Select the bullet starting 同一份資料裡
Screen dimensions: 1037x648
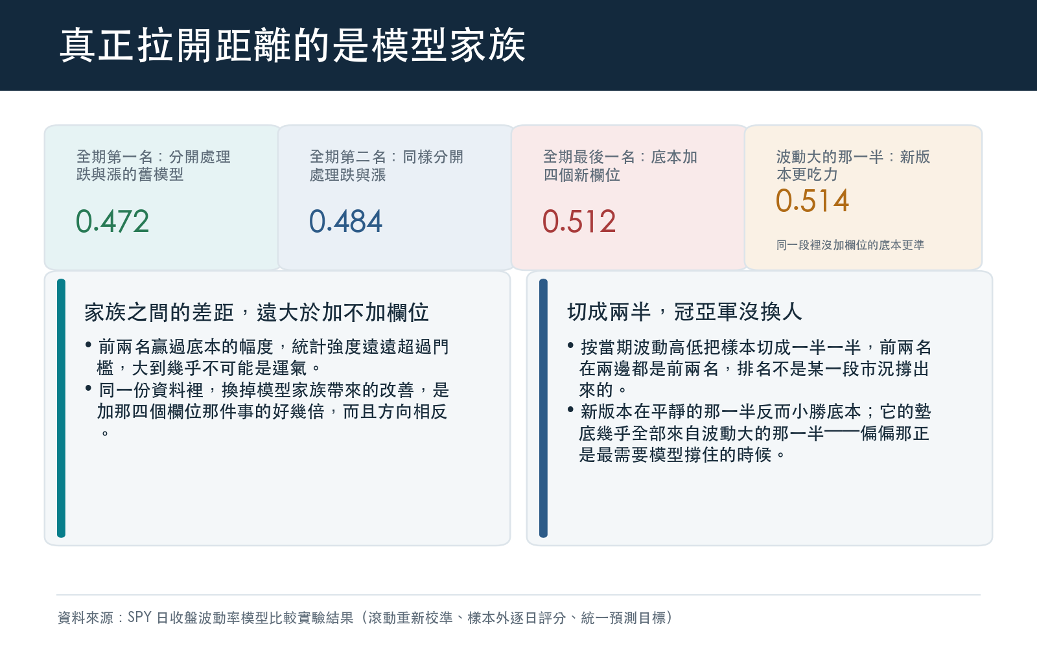coord(266,411)
